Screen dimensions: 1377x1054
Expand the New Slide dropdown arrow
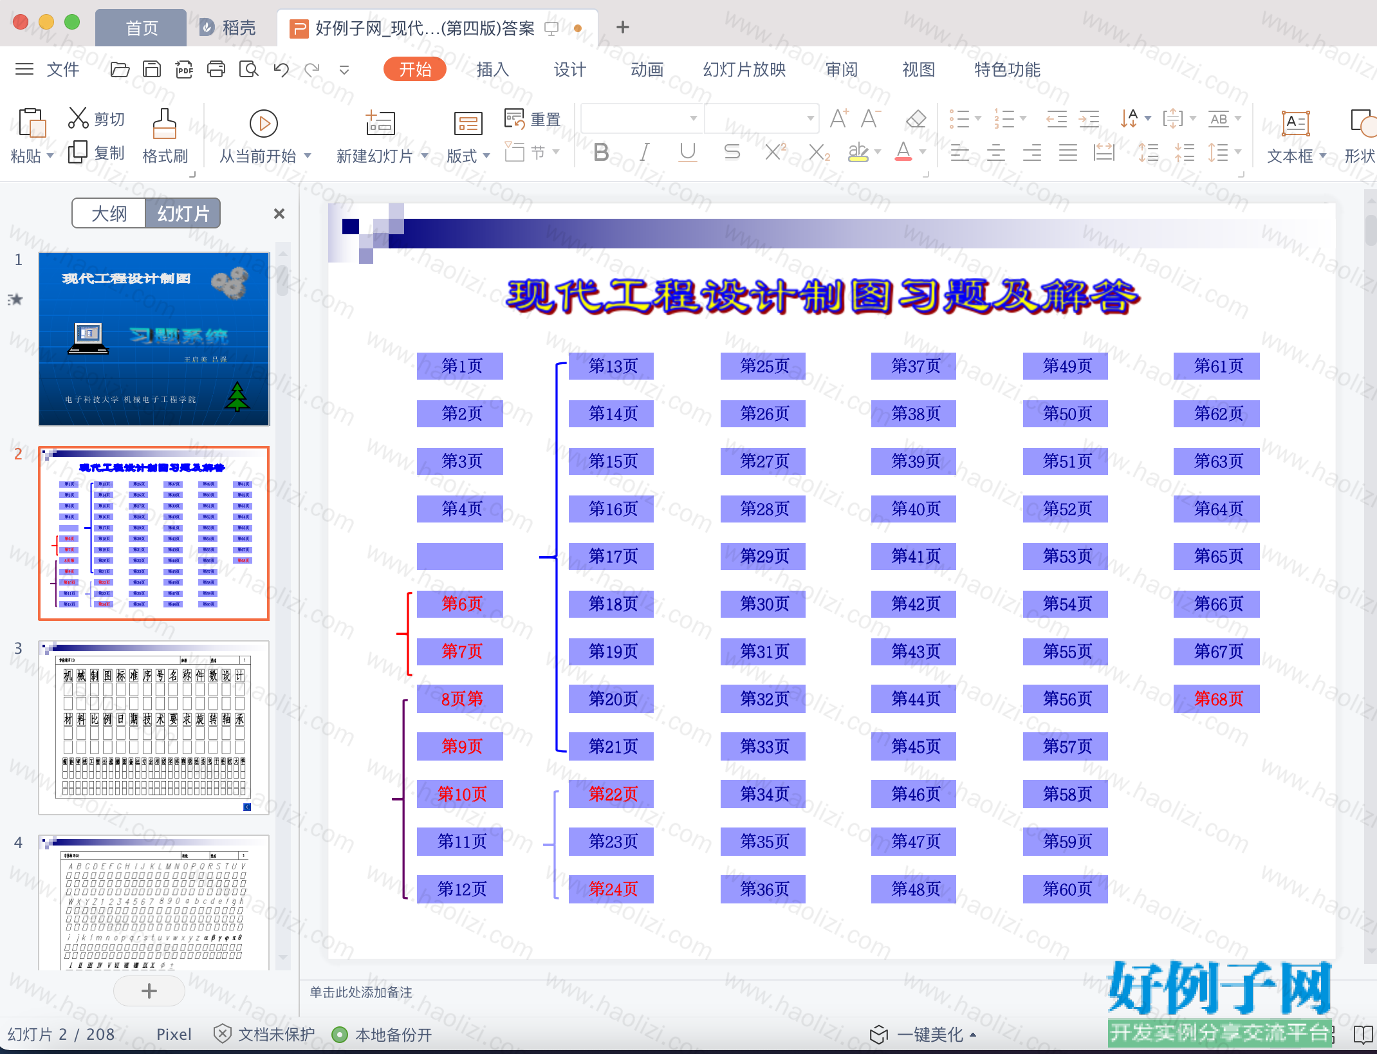(425, 156)
